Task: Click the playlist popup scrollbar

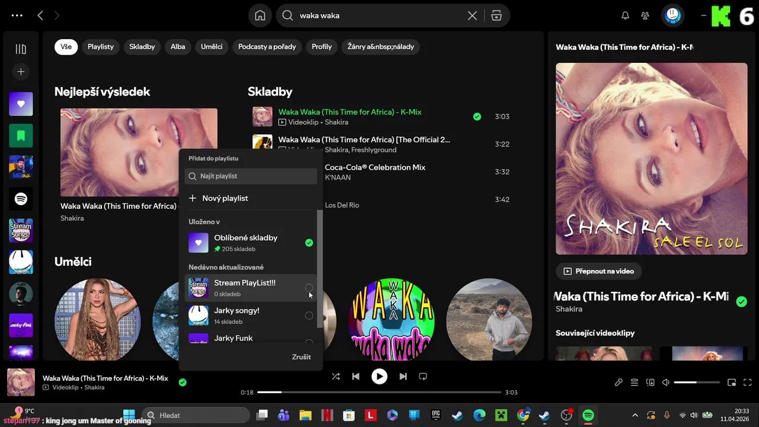Action: click(320, 269)
